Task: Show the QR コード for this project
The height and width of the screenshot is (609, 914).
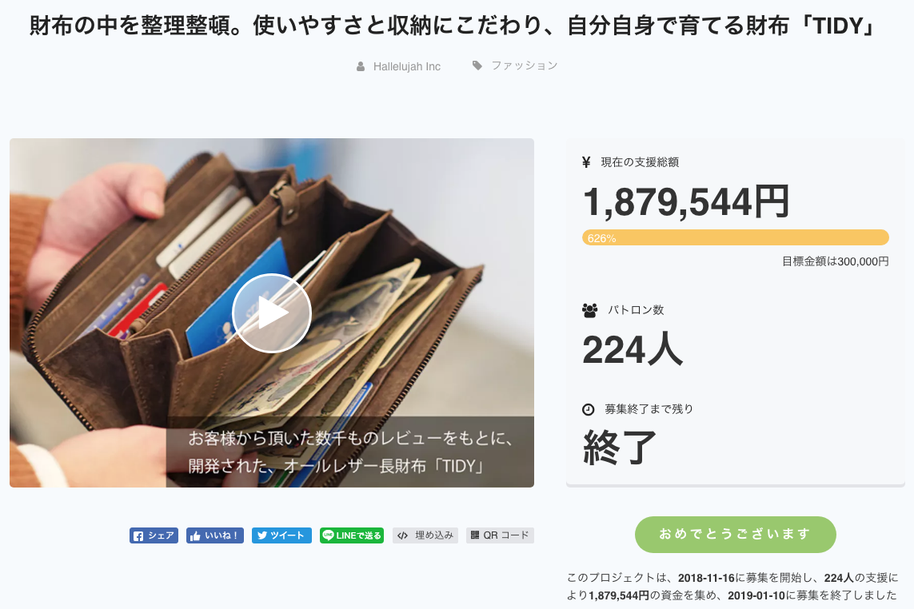Action: point(500,535)
